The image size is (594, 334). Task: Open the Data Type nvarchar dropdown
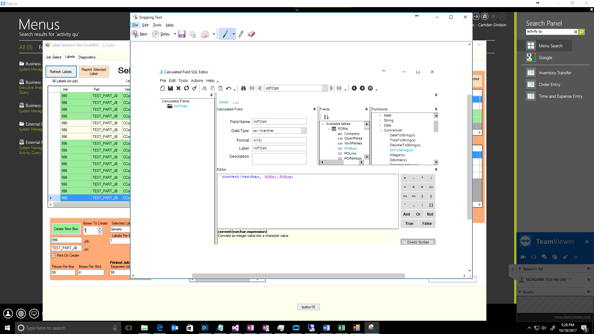pos(303,131)
